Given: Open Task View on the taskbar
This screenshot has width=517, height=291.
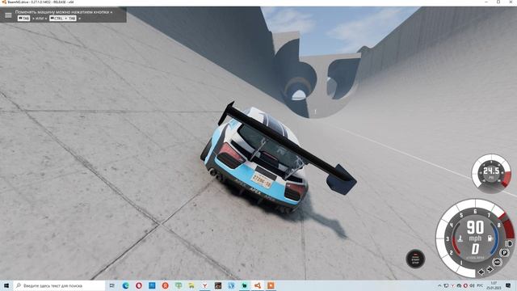Looking at the screenshot, I should (x=112, y=285).
